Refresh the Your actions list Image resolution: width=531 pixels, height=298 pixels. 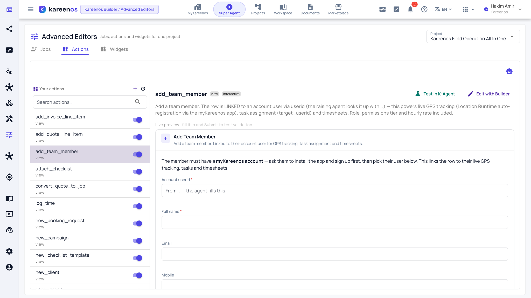click(143, 89)
